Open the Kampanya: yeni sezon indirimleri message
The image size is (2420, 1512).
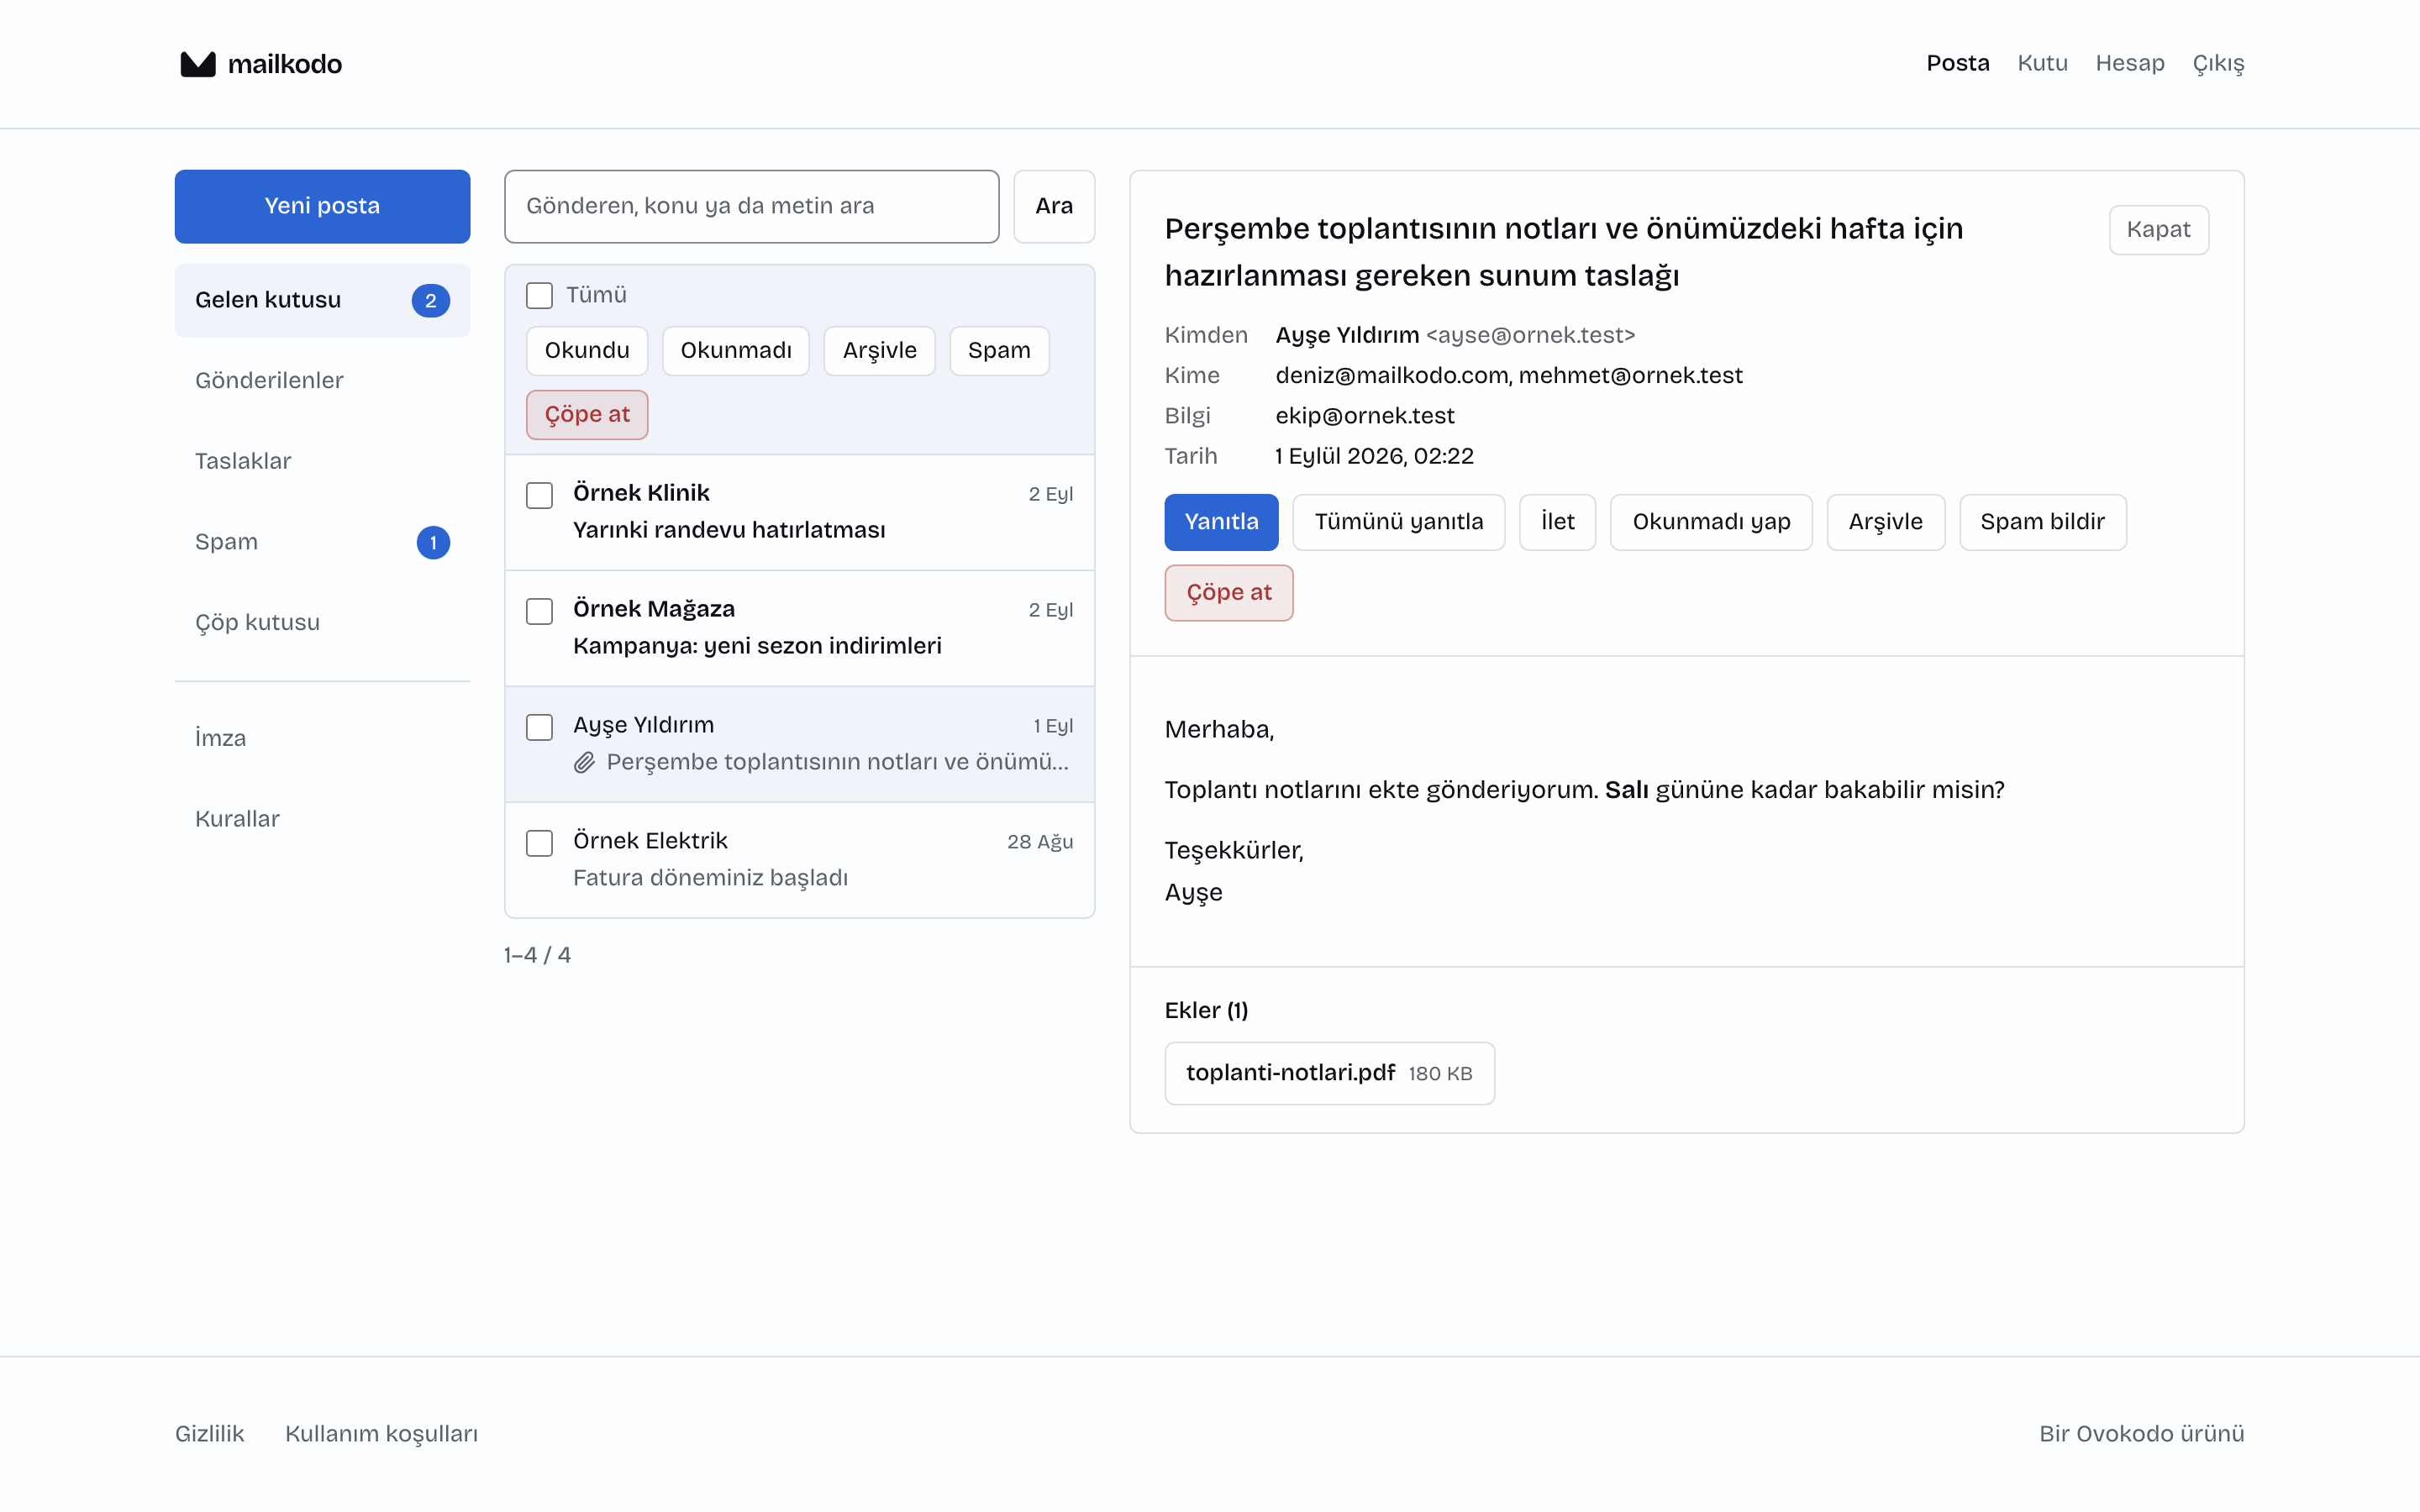[800, 629]
